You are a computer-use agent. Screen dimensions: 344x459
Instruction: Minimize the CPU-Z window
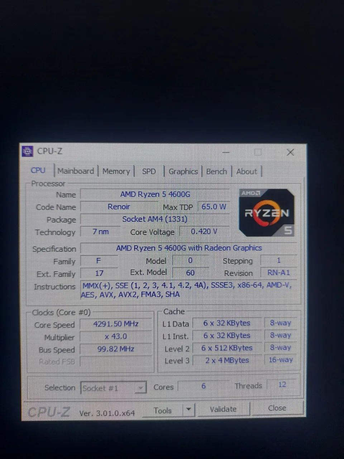point(226,152)
